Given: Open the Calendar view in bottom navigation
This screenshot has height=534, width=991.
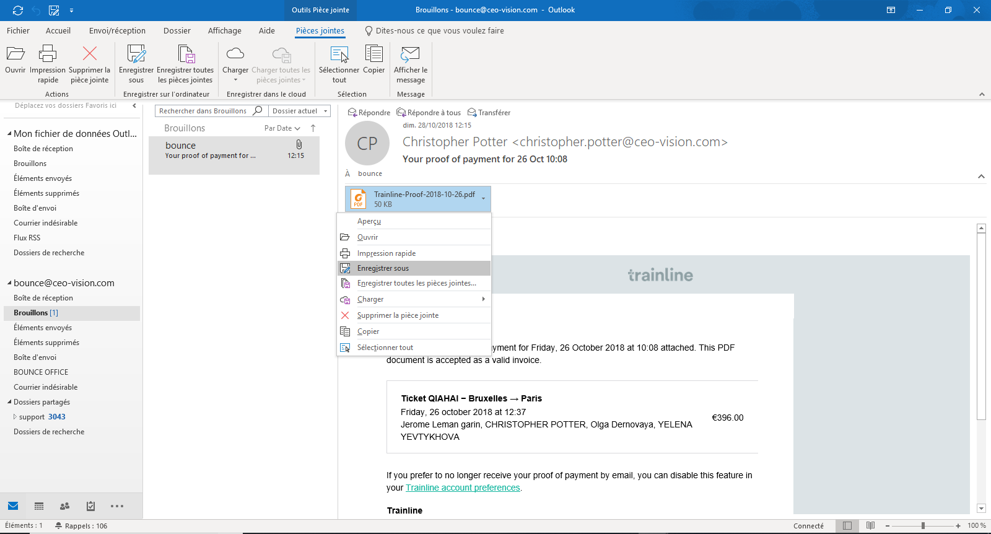Looking at the screenshot, I should coord(39,506).
